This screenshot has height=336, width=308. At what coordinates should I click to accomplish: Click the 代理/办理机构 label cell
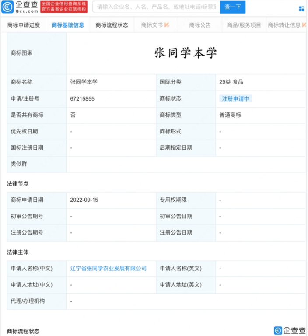37,301
